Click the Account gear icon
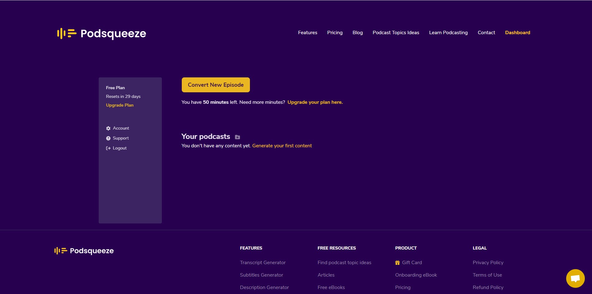The image size is (592, 294). click(x=108, y=128)
